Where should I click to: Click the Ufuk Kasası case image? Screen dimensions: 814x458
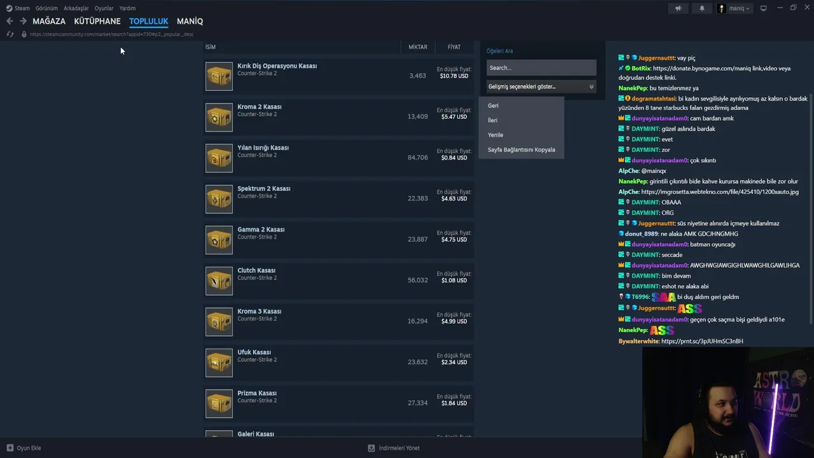click(x=219, y=363)
